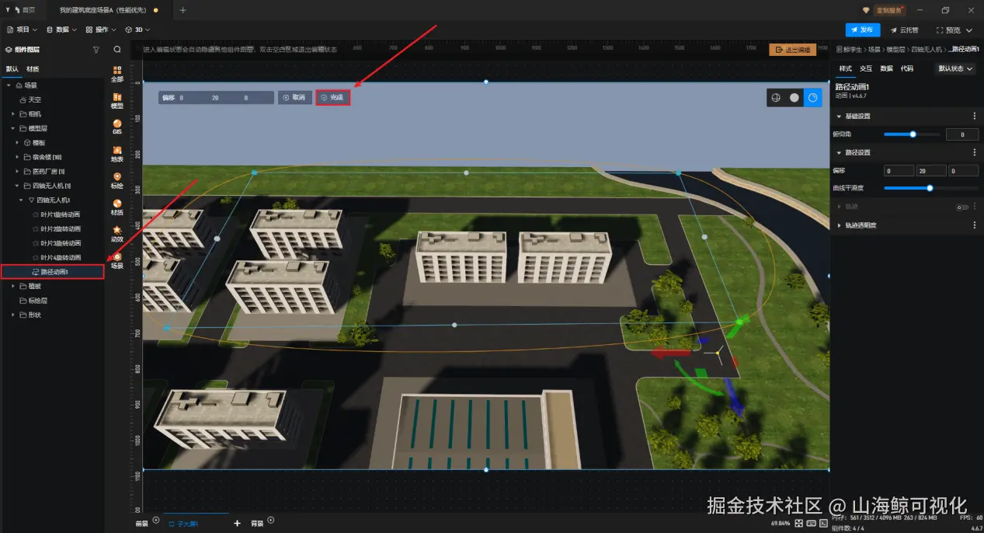Collapse the 场景 root tree node
The width and height of the screenshot is (984, 533).
point(9,85)
